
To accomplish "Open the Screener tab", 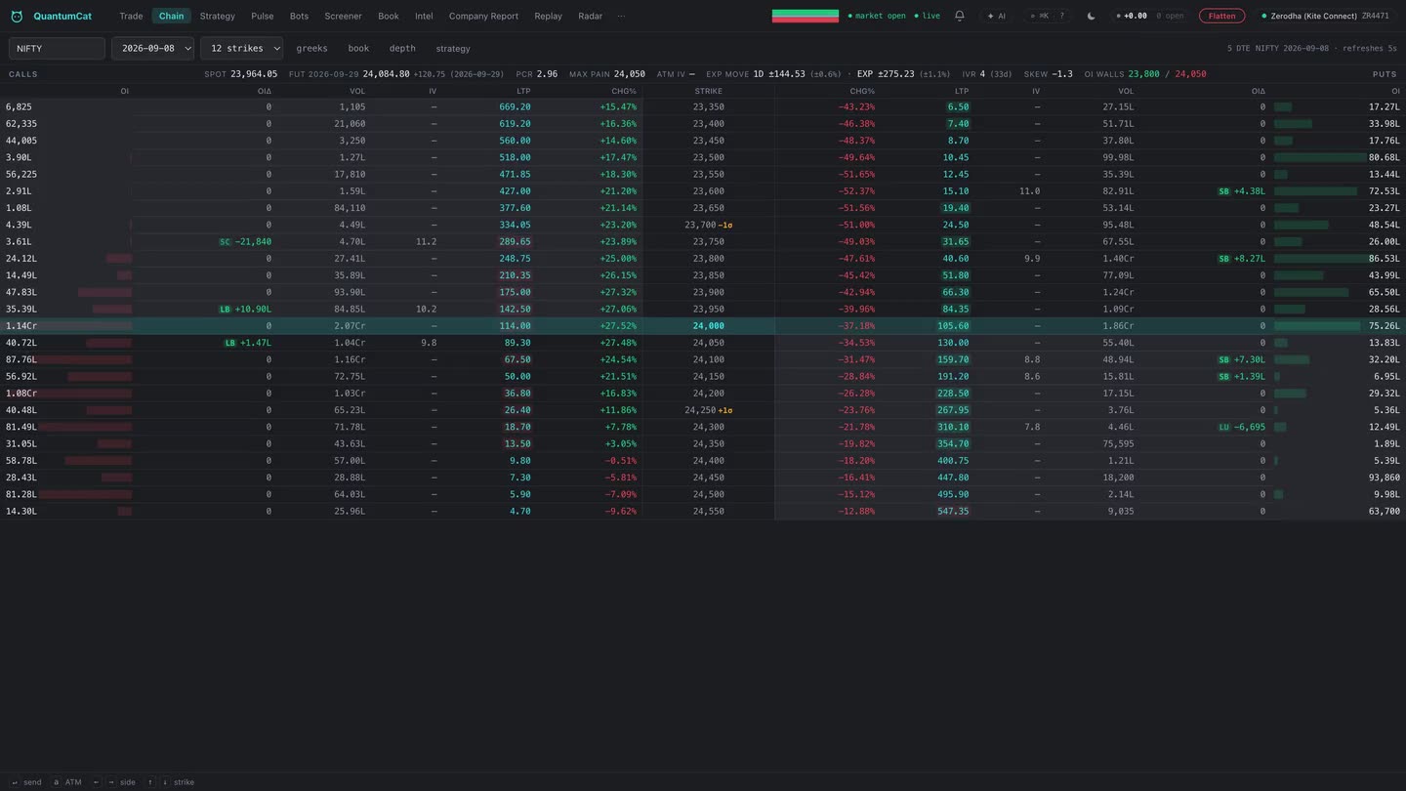I will 343,16.
